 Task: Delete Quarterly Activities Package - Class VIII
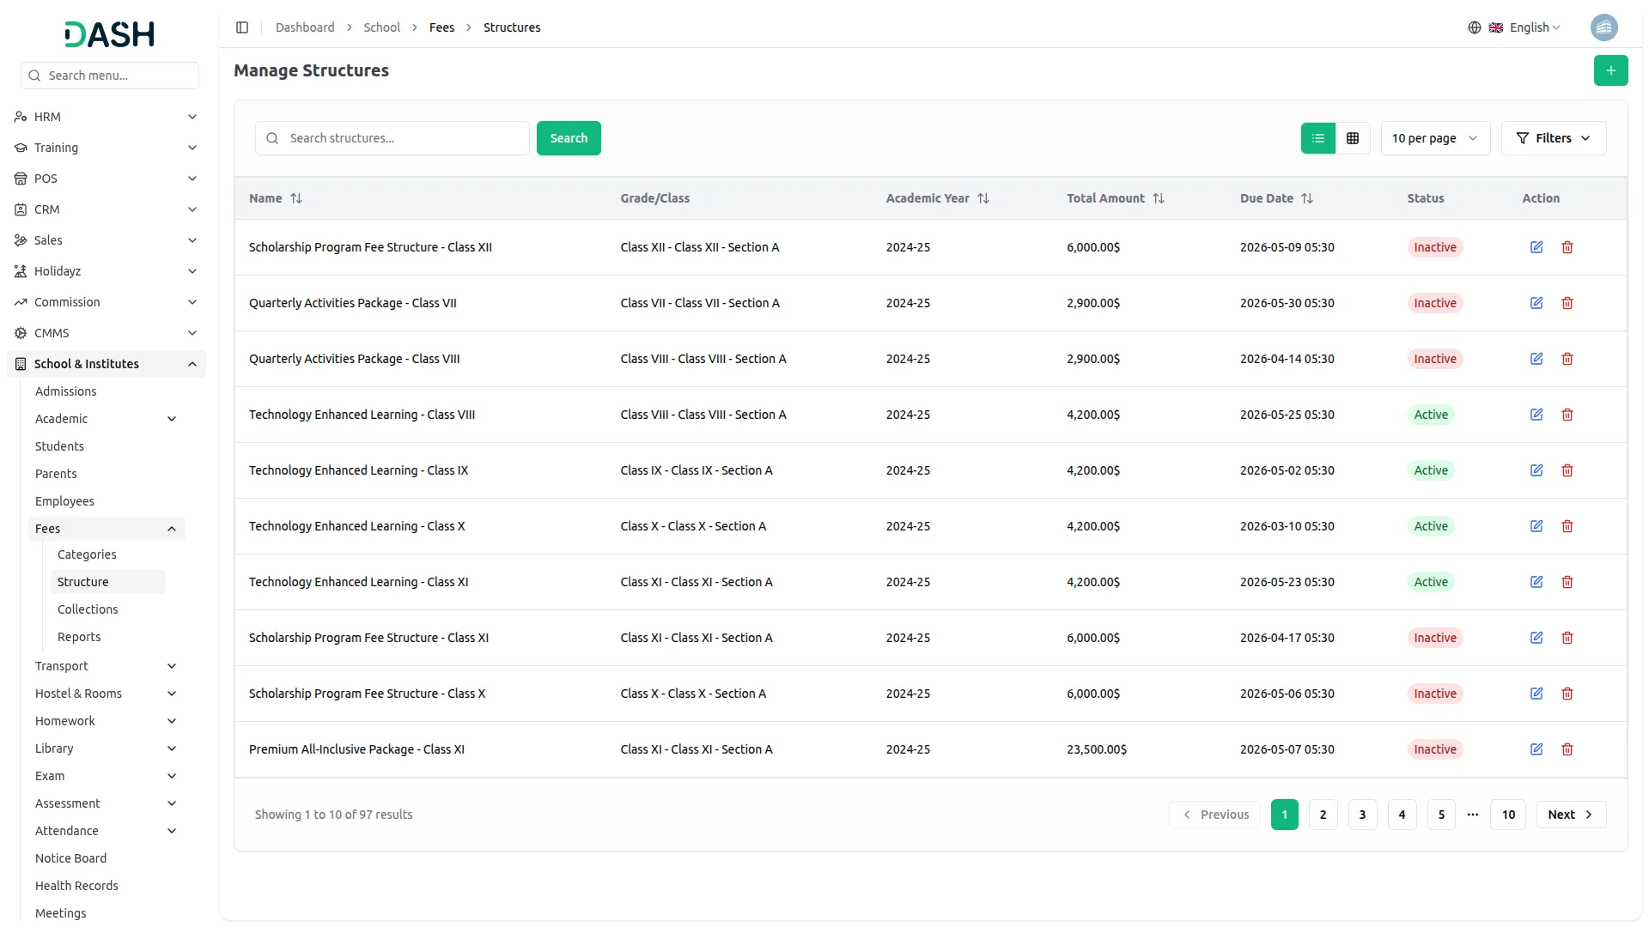1567,359
